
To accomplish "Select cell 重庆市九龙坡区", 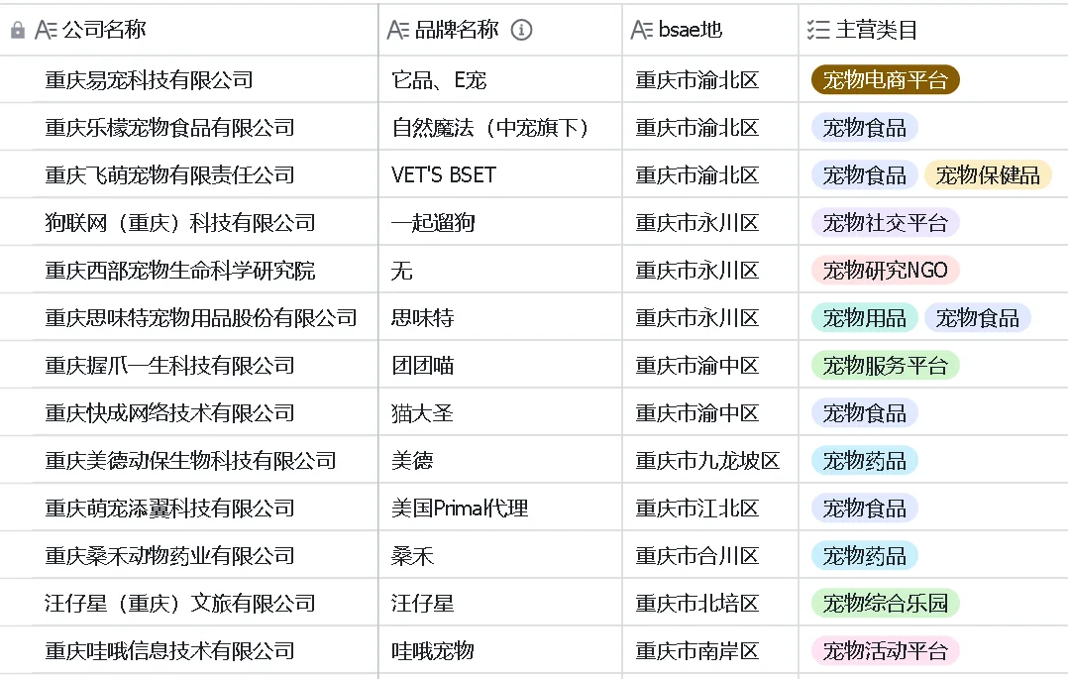I will tap(709, 461).
